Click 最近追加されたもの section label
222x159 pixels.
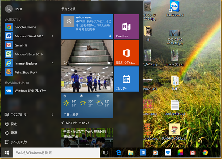17,83
